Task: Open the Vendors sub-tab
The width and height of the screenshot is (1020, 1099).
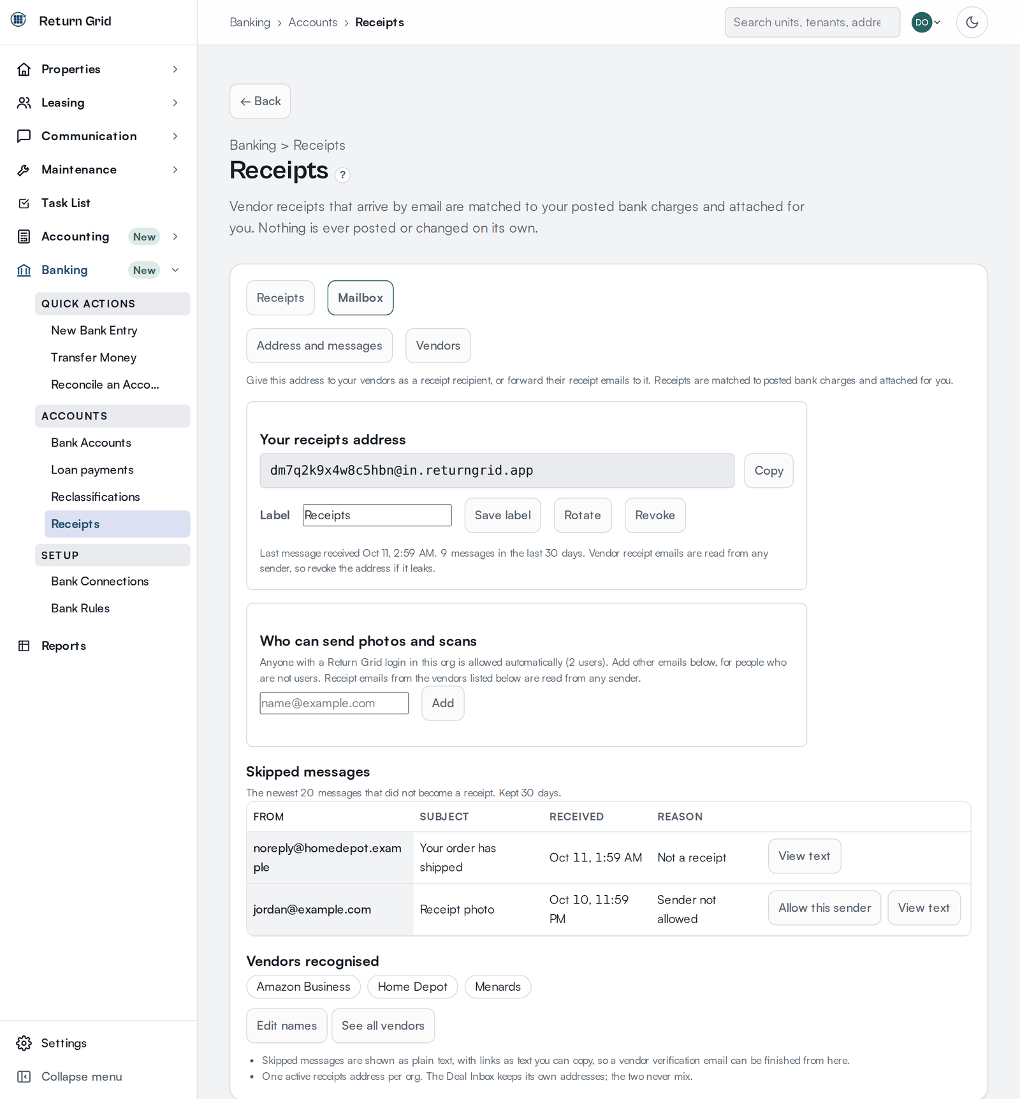Action: pos(438,345)
